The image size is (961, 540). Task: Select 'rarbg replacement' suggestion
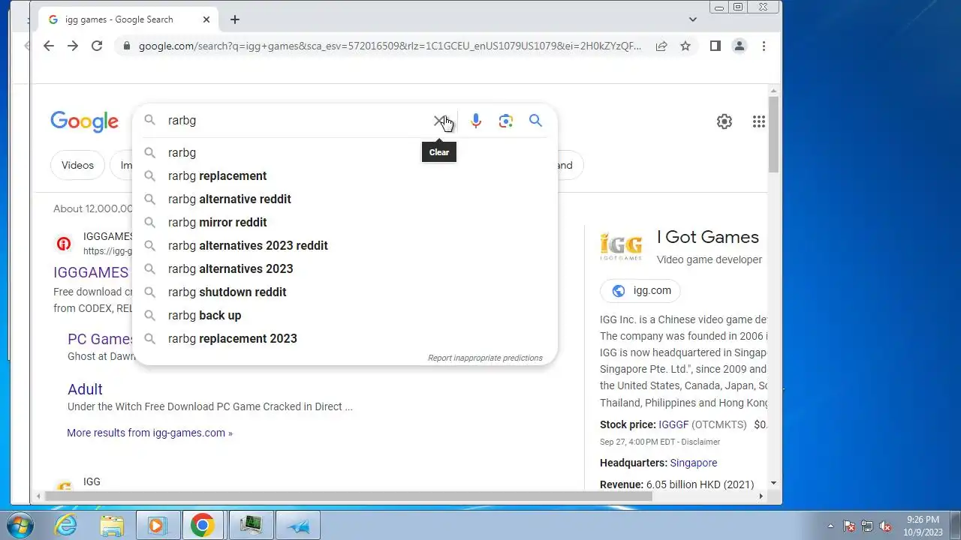(x=345, y=175)
